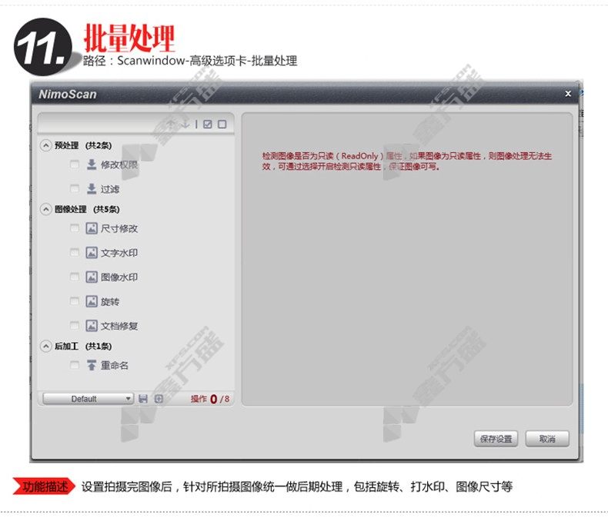Click the 后加工 (共1条) header text

click(x=83, y=346)
